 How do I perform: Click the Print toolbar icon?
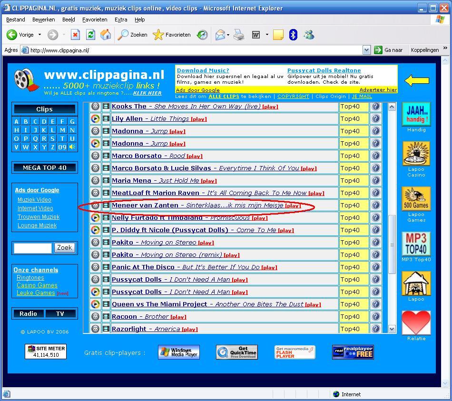point(239,35)
